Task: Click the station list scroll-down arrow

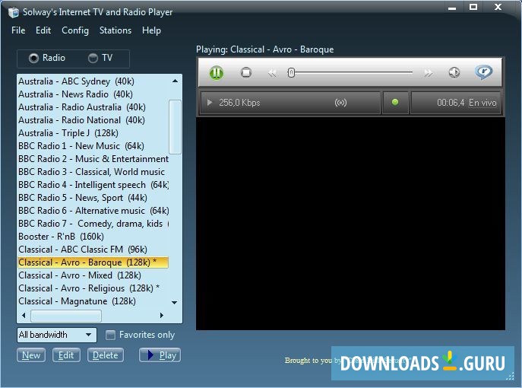Action: (x=175, y=302)
